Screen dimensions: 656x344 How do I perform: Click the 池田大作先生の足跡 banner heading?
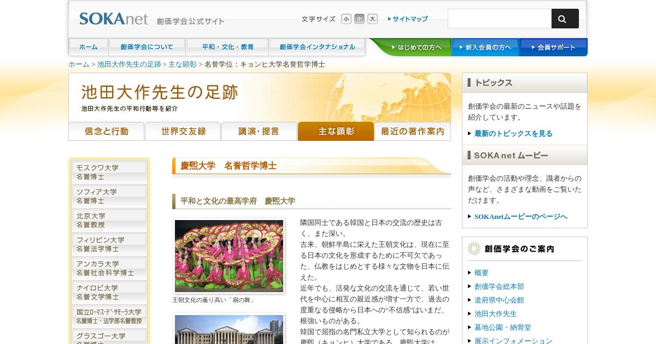(160, 92)
